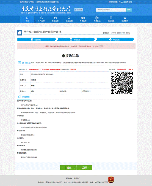Image resolution: width=152 pixels, height=186 pixels.
Task: Click the 重庆市网上行政审批大厅 site logo
Action: click(46, 10)
